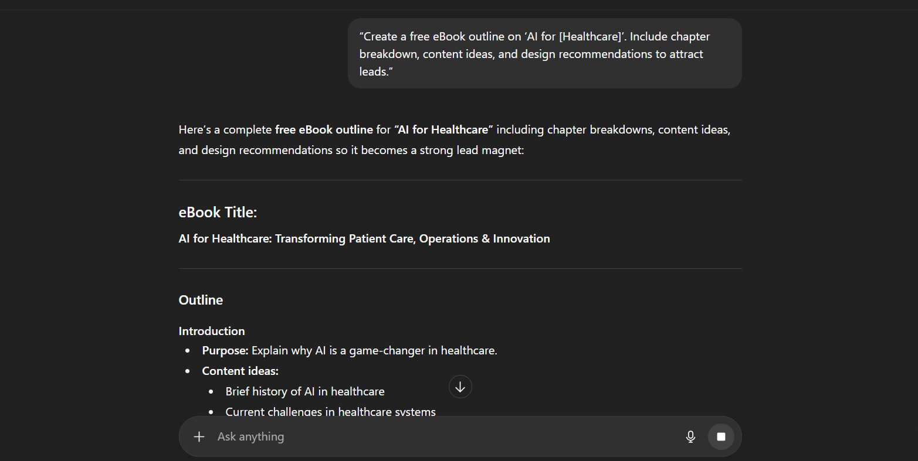Click the divider line above 'Outline'
Image resolution: width=918 pixels, height=461 pixels.
(460, 268)
